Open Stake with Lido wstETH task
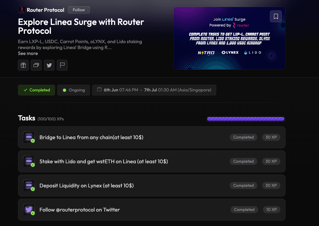Image resolution: width=319 pixels, height=226 pixels. (x=152, y=161)
